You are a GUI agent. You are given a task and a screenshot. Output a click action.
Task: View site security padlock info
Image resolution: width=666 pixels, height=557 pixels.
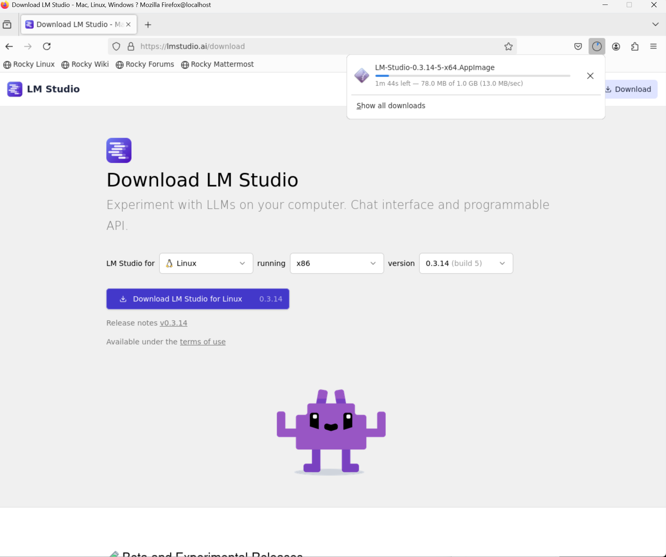tap(131, 46)
